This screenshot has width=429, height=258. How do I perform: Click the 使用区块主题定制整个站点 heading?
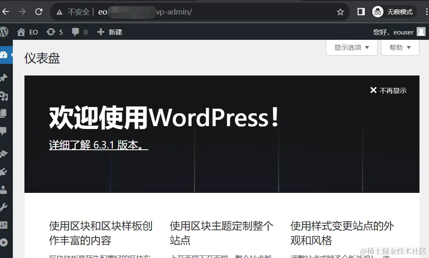coord(222,233)
